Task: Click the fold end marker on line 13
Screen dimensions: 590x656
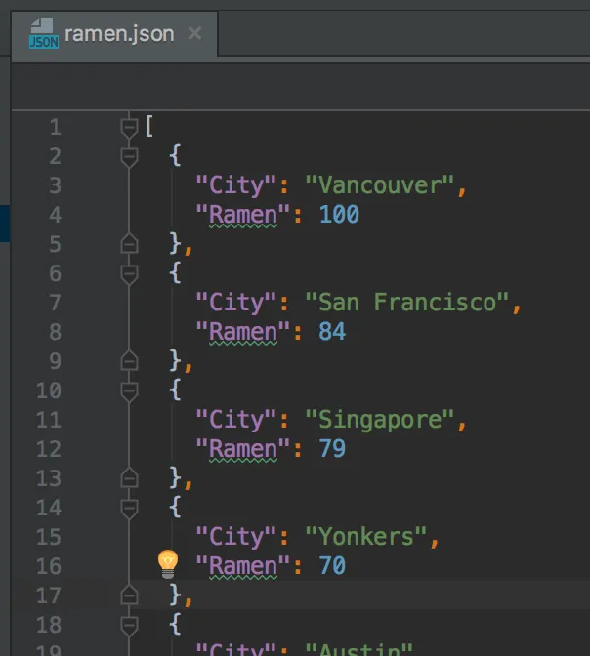Action: pyautogui.click(x=129, y=477)
